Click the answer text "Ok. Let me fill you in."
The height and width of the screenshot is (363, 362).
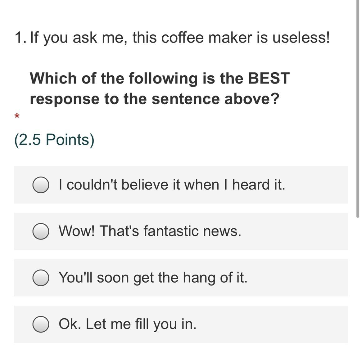127,324
